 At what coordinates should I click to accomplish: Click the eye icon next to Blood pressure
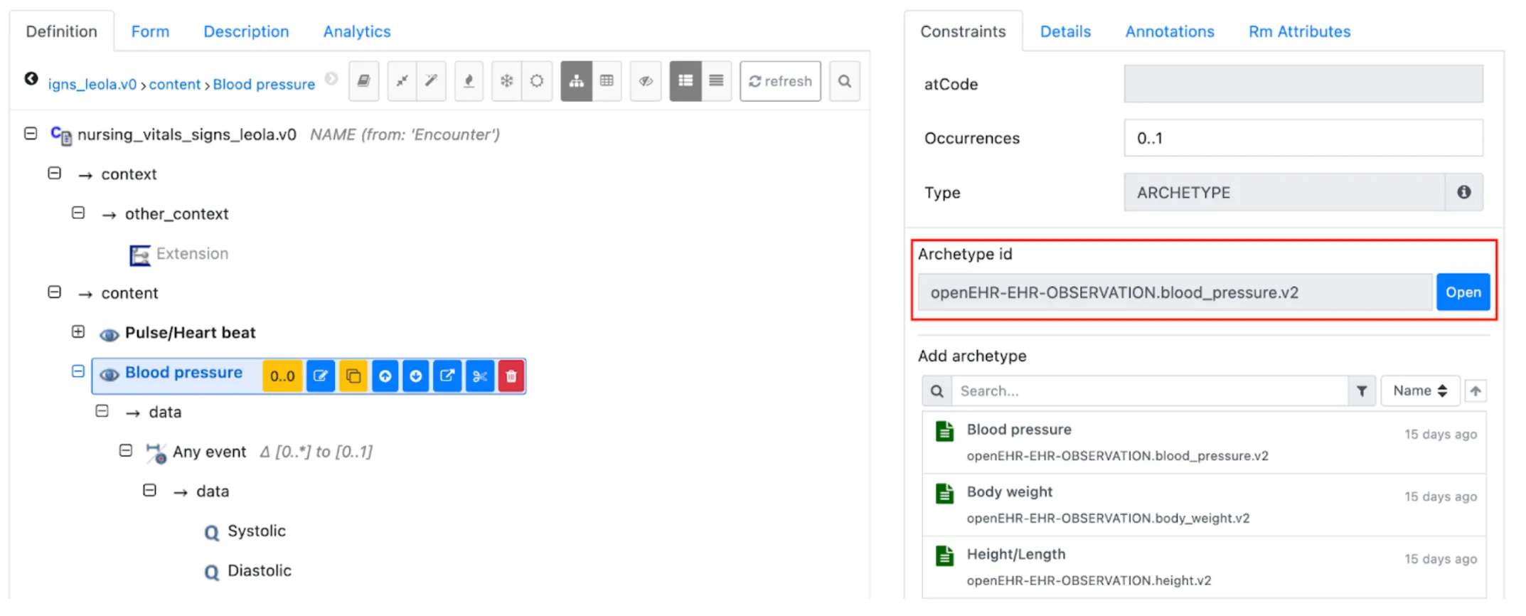[109, 375]
